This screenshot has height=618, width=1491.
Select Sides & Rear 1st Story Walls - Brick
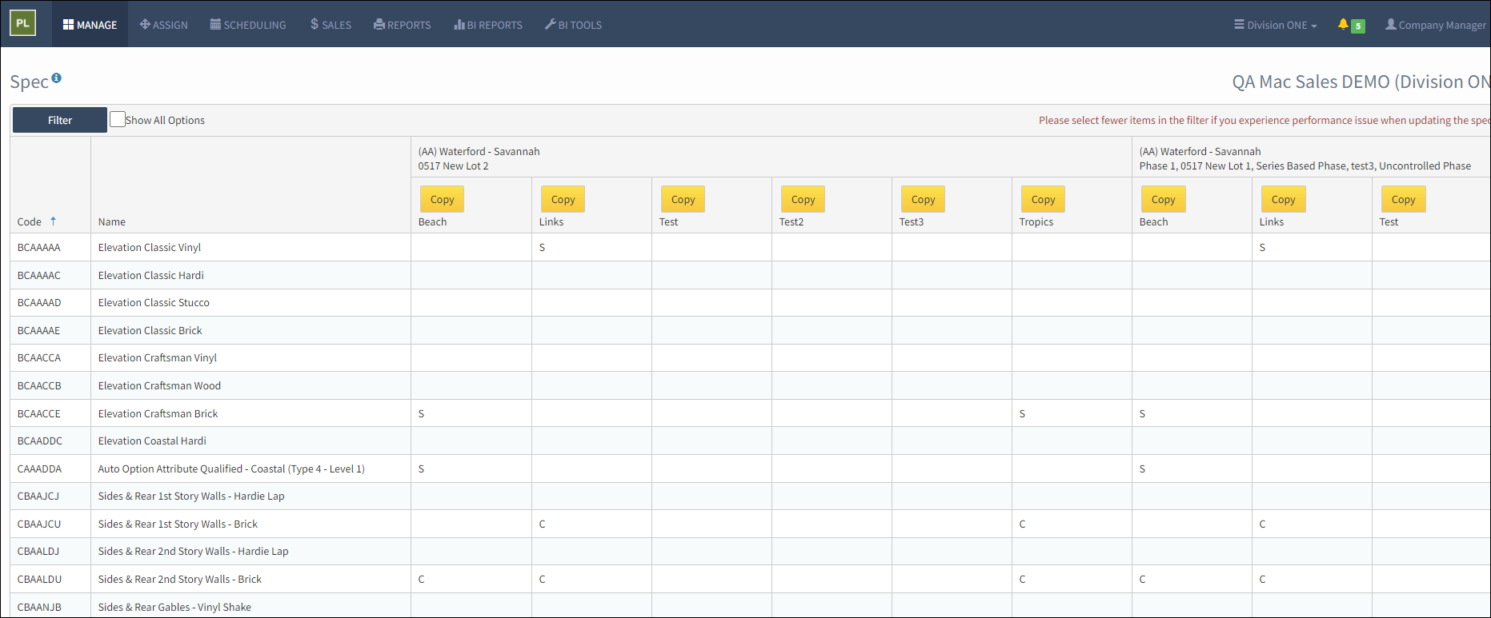(x=178, y=524)
